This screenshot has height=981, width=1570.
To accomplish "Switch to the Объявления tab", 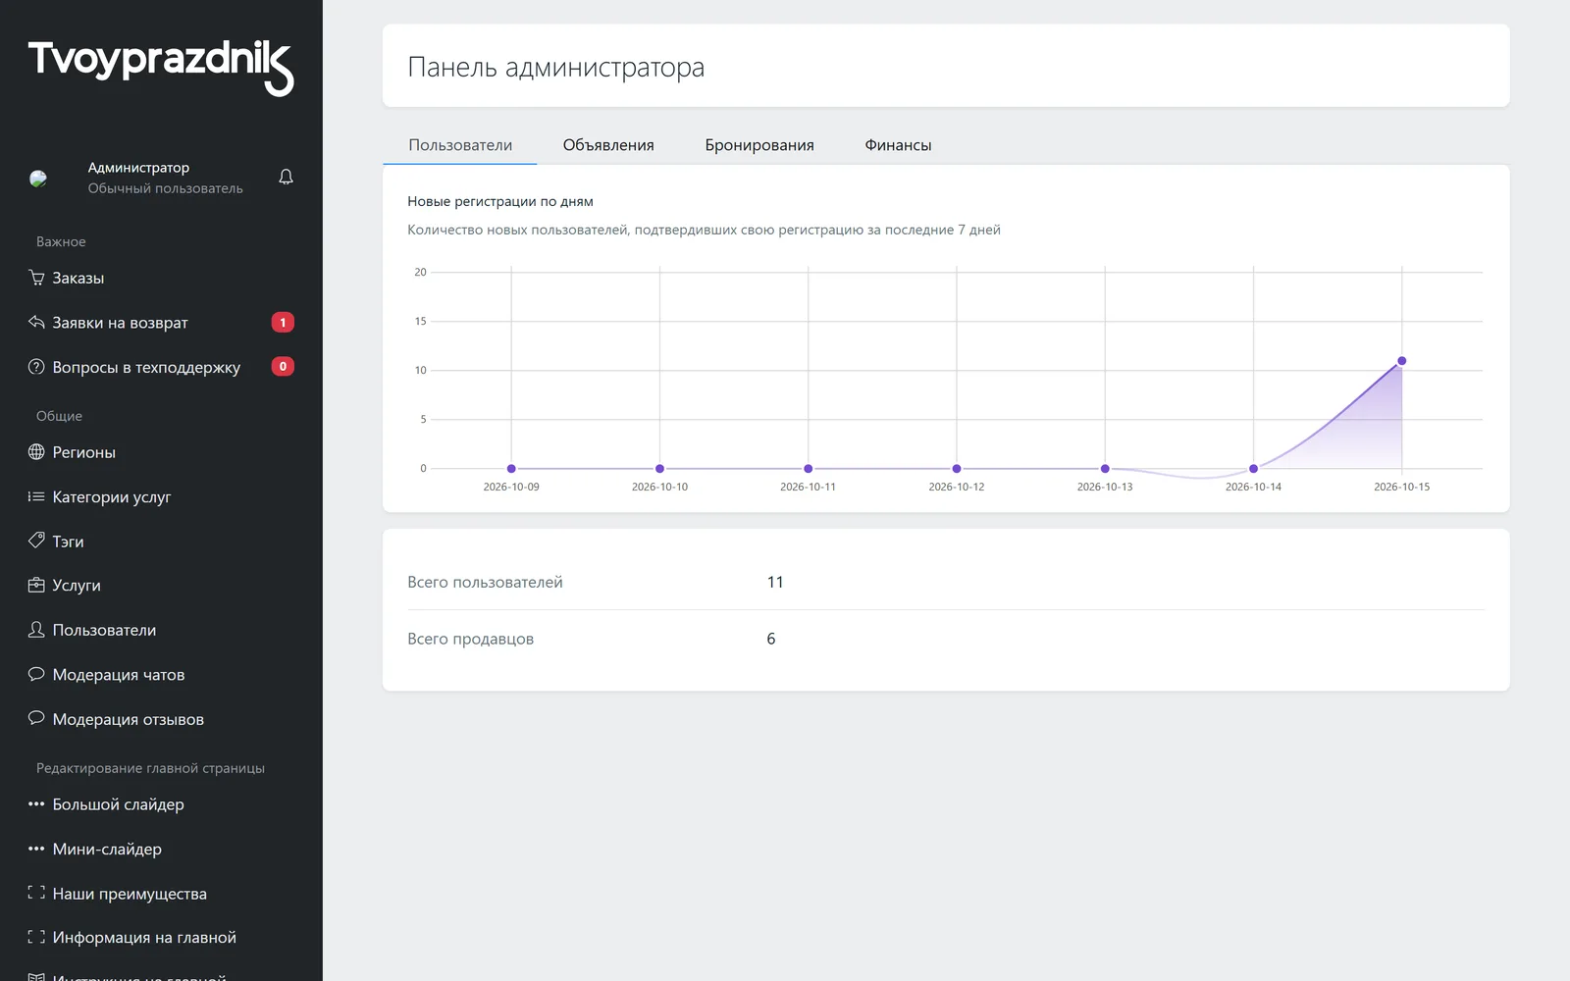I will [608, 145].
